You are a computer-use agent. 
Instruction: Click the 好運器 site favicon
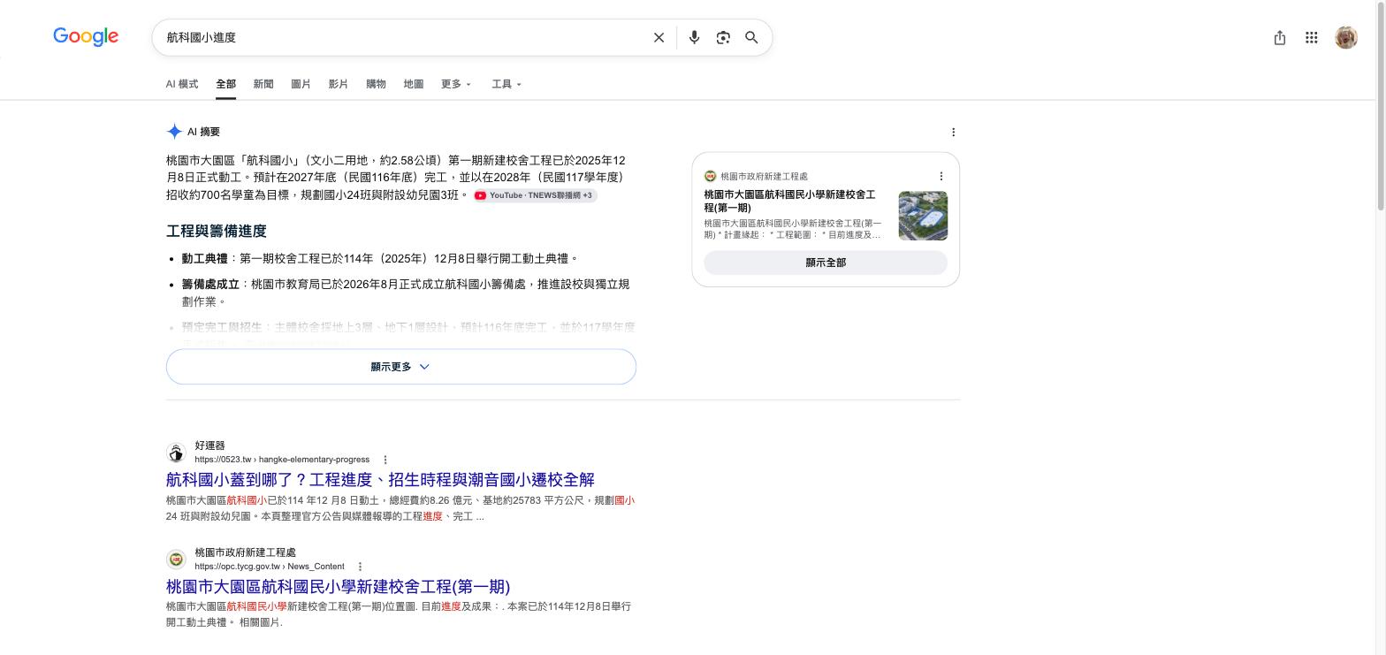coord(176,453)
